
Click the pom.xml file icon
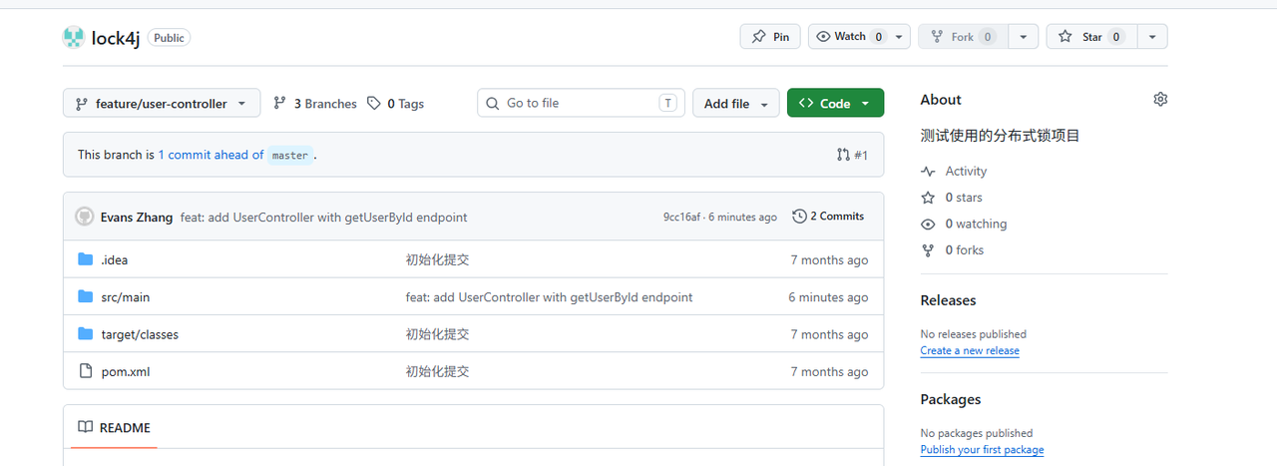86,371
